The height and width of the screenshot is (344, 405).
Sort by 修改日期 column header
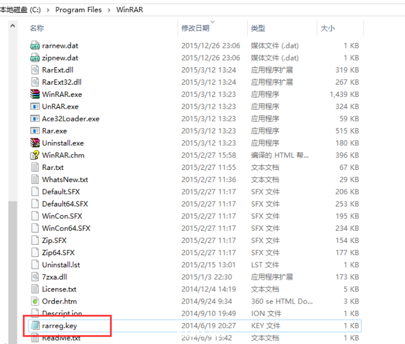pyautogui.click(x=195, y=28)
